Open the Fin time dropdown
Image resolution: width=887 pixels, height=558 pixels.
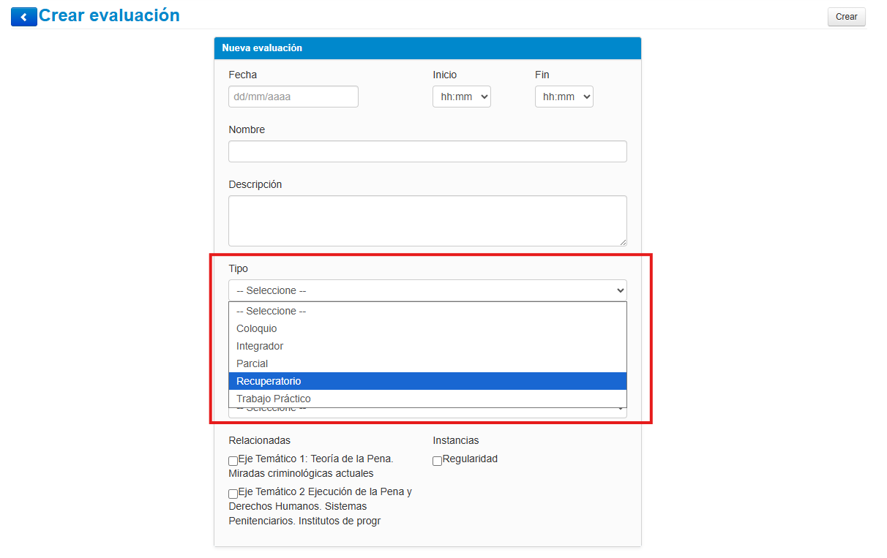pos(564,97)
